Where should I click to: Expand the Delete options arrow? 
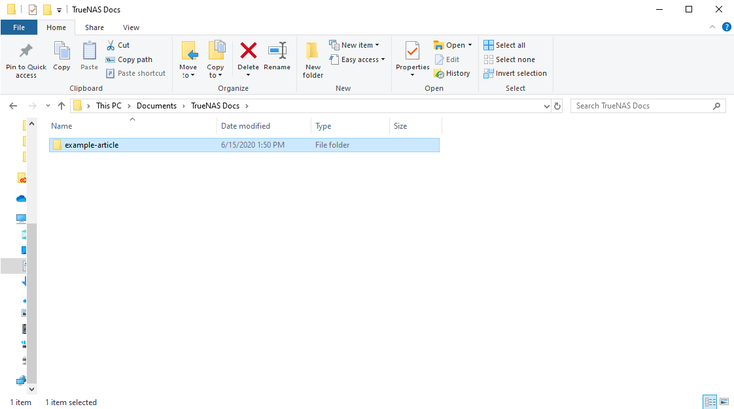pos(248,75)
